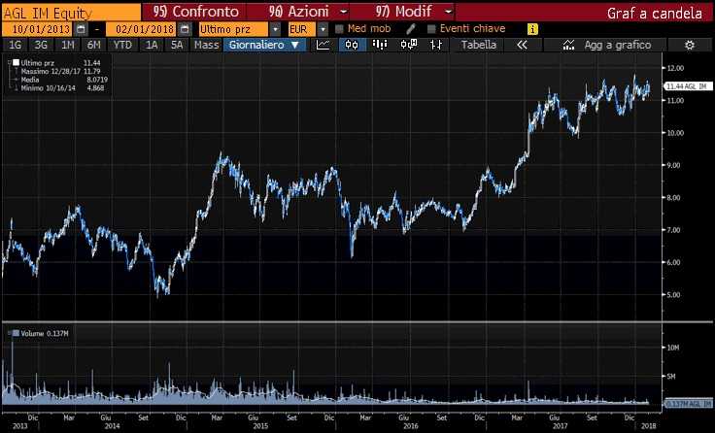This screenshot has height=433, width=715.
Task: Click the EUR currency field
Action: tap(301, 29)
